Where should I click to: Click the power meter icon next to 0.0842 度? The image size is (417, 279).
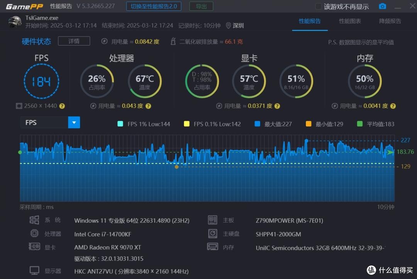coord(105,41)
